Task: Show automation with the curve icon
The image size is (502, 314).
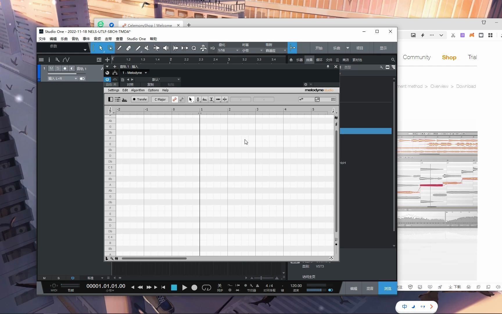Action: (x=66, y=60)
